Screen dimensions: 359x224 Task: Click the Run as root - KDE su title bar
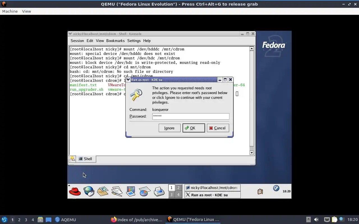tap(174, 80)
